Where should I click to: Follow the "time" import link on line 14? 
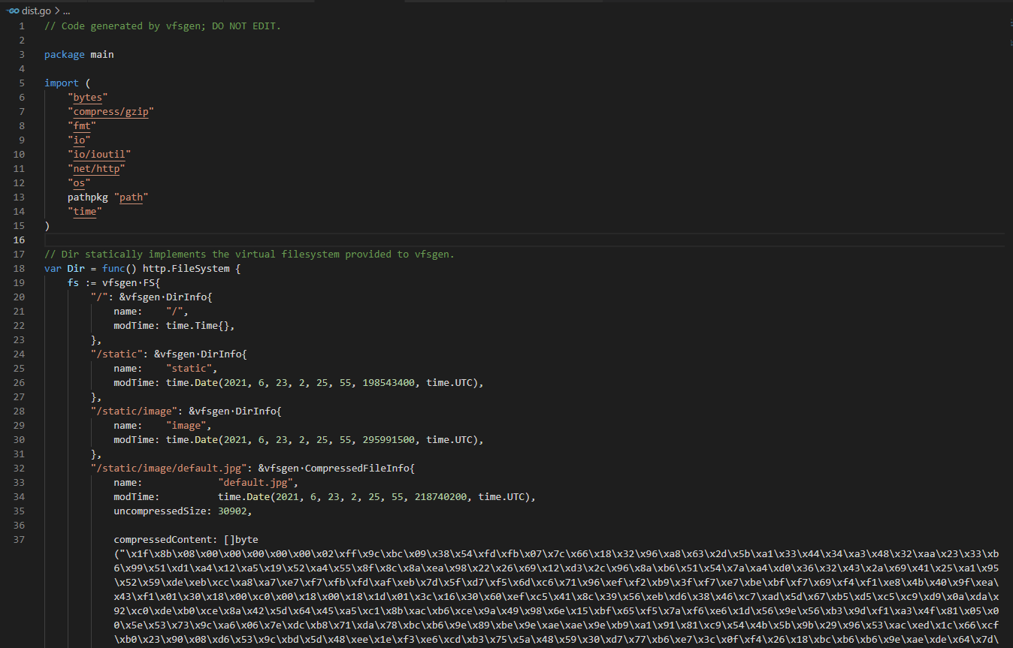click(x=85, y=212)
